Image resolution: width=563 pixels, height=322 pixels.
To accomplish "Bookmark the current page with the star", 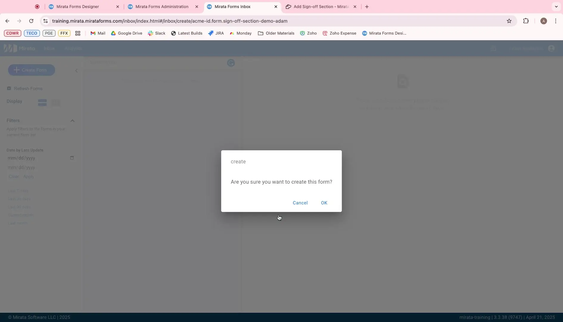I will click(x=509, y=21).
